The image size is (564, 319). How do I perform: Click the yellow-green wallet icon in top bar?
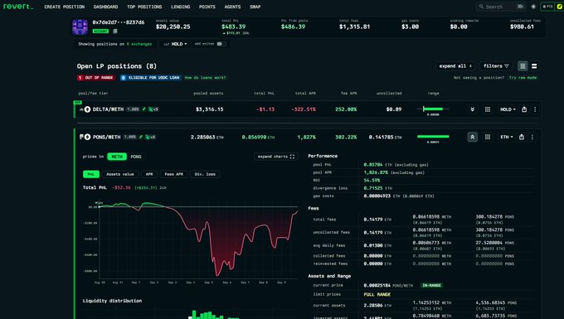click(560, 7)
